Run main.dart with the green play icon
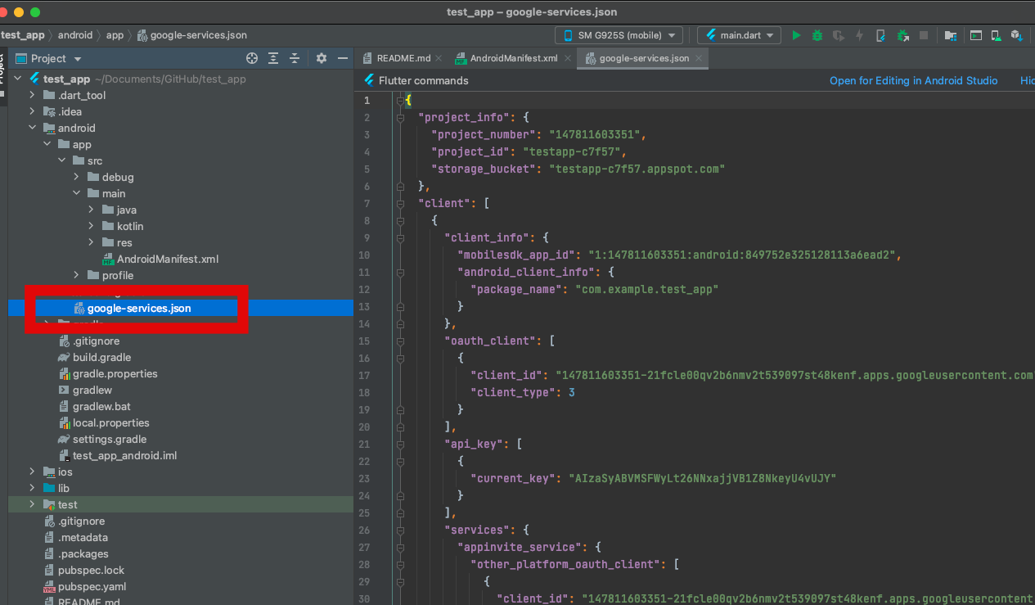 (x=796, y=35)
